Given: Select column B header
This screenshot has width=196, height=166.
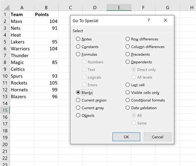Looking at the screenshot, I should pos(46,7).
